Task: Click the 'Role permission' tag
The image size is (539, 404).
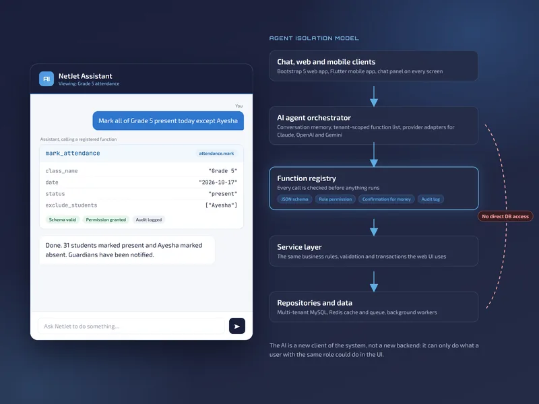Action: click(335, 199)
